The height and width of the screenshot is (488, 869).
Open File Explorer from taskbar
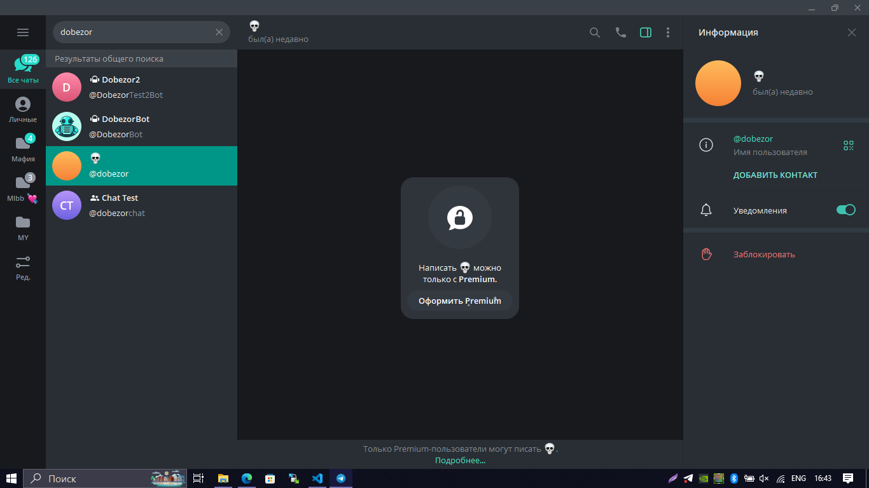223,478
